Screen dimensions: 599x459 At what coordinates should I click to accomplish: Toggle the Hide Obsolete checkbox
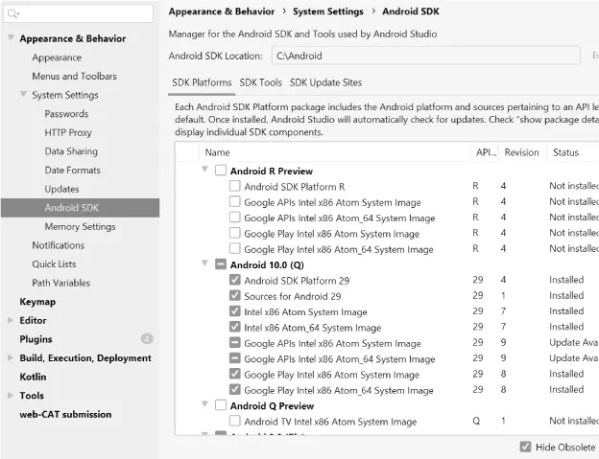coord(525,447)
